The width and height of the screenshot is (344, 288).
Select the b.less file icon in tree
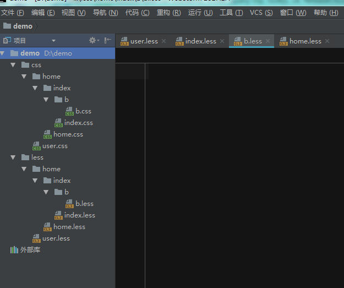[69, 204]
